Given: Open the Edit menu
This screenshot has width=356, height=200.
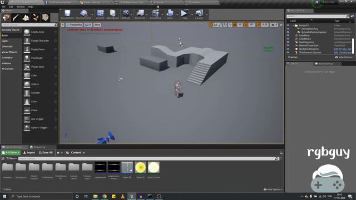Looking at the screenshot, I should coord(11,7).
